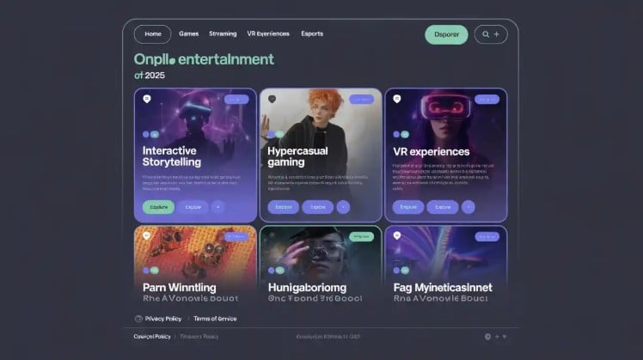Open VR Experiences in the navigation bar
Viewport: 643px width, 360px height.
[267, 34]
